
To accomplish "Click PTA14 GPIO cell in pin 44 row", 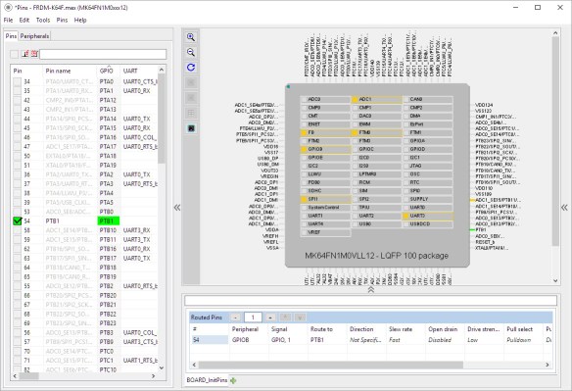I will point(108,119).
